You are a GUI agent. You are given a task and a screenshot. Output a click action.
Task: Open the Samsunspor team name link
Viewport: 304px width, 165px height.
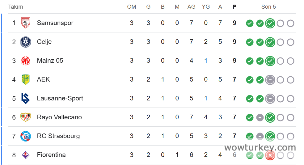[x=55, y=23]
